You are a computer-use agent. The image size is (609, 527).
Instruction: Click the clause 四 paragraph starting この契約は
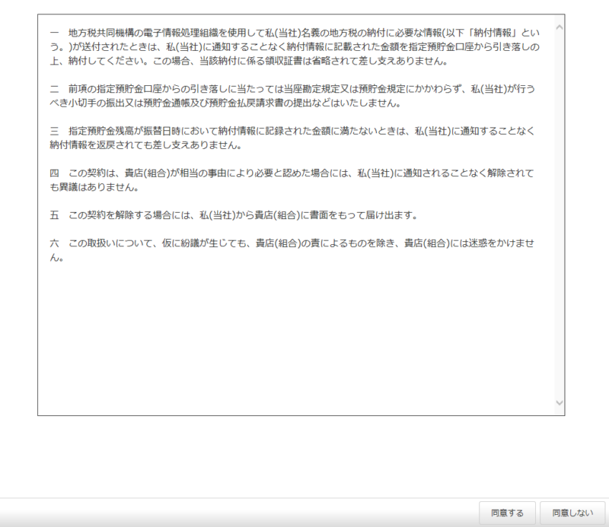tap(292, 180)
